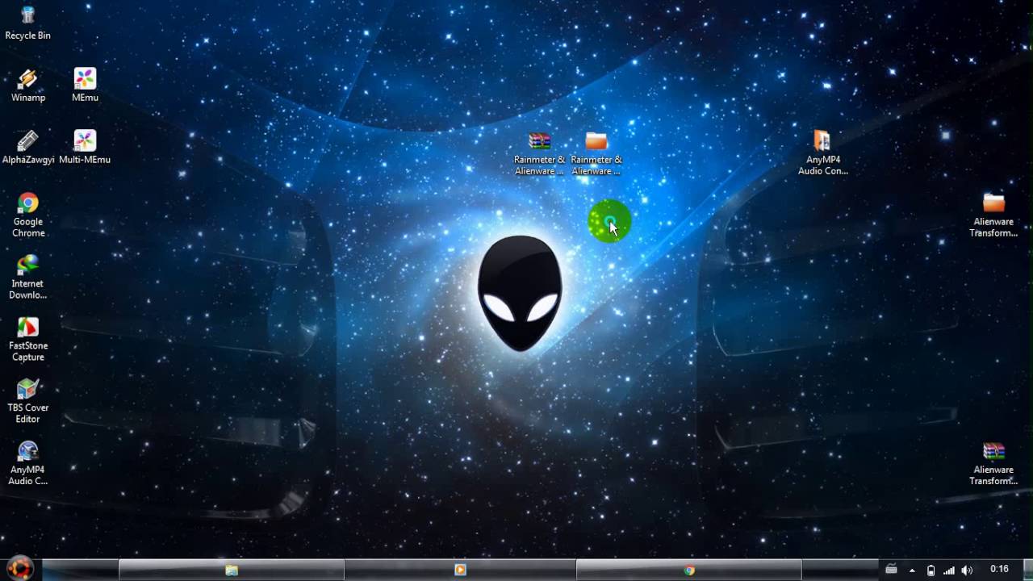
Task: Click the battery tray icon
Action: point(931,571)
